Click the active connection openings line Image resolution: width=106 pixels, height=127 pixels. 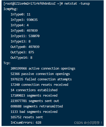(43, 69)
